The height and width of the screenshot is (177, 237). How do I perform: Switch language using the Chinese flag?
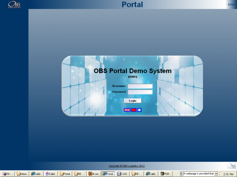click(134, 110)
